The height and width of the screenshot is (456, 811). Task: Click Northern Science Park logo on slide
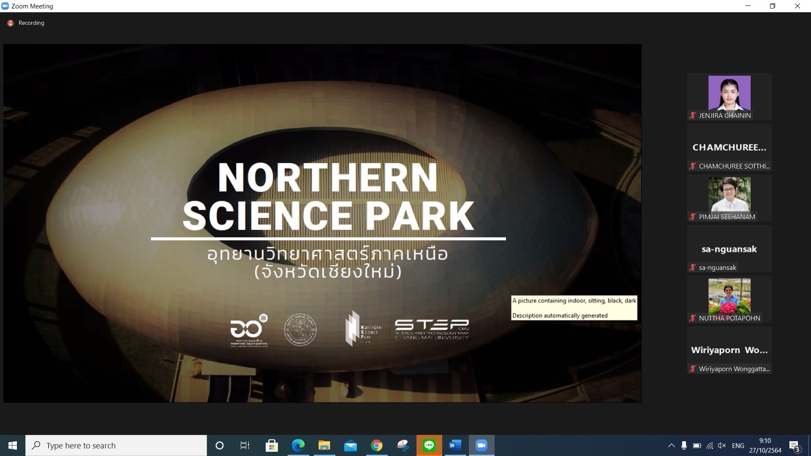point(363,328)
